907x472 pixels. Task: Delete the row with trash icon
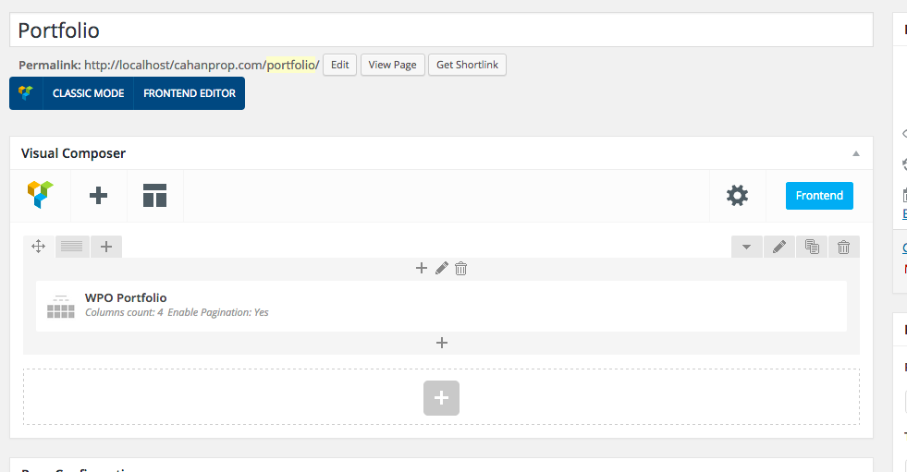pyautogui.click(x=844, y=247)
